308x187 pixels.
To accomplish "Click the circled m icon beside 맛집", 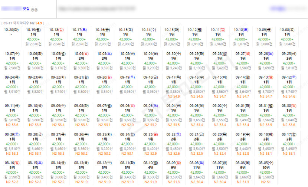I will [x=33, y=10].
